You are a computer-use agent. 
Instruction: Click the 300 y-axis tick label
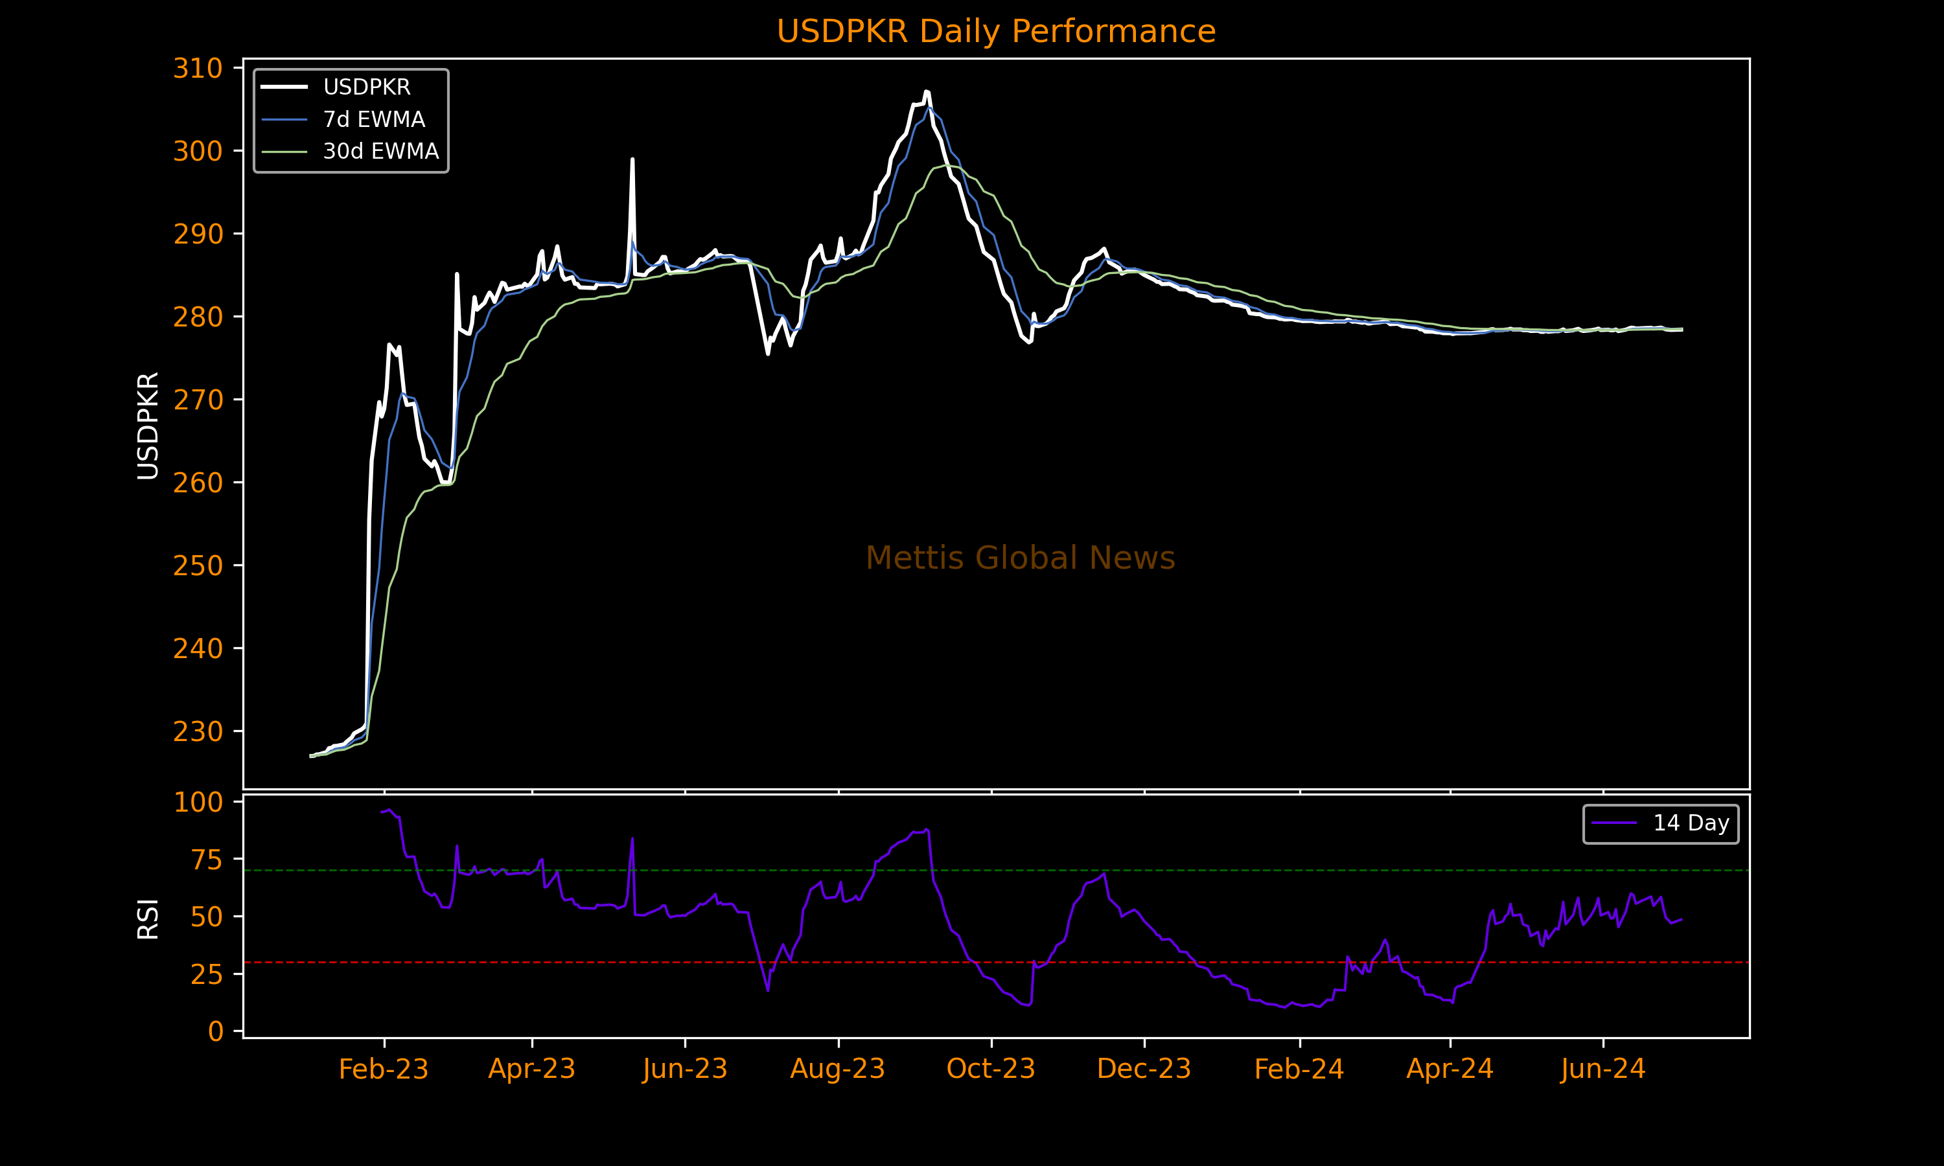pos(198,151)
